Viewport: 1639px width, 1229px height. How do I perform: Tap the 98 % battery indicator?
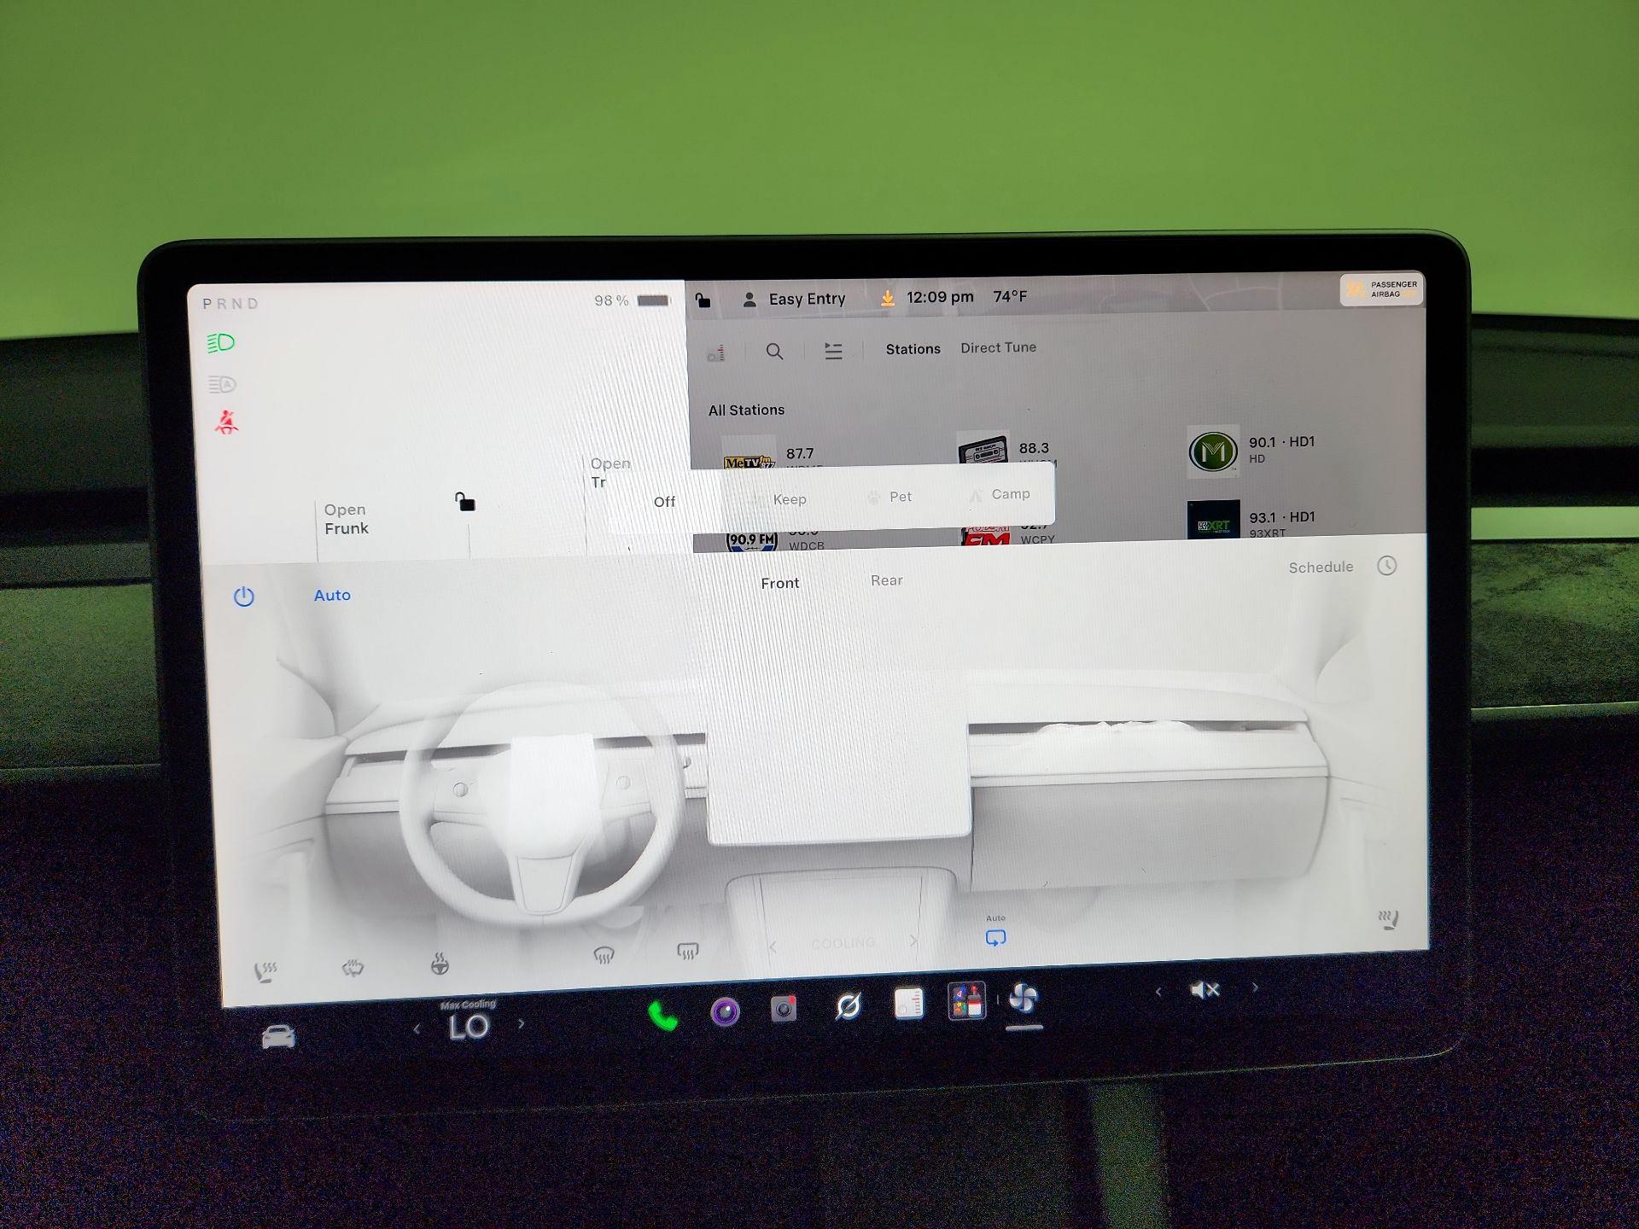point(632,300)
